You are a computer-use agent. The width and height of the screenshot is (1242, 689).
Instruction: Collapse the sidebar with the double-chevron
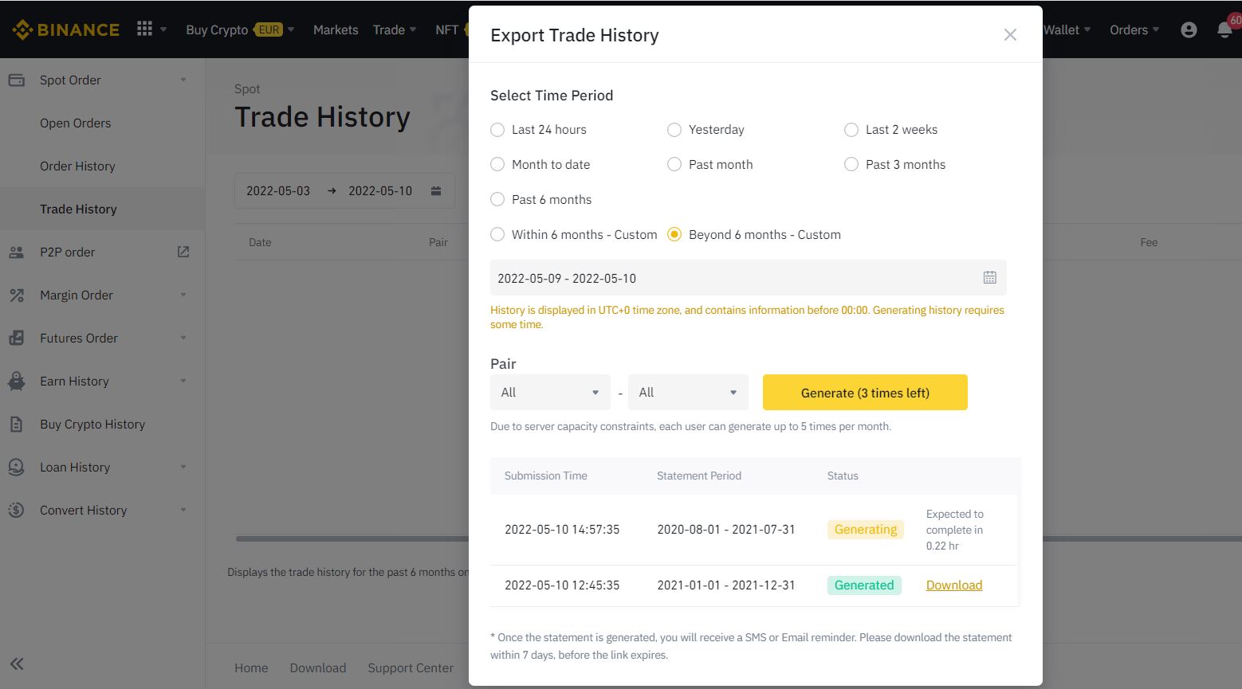[x=16, y=664]
